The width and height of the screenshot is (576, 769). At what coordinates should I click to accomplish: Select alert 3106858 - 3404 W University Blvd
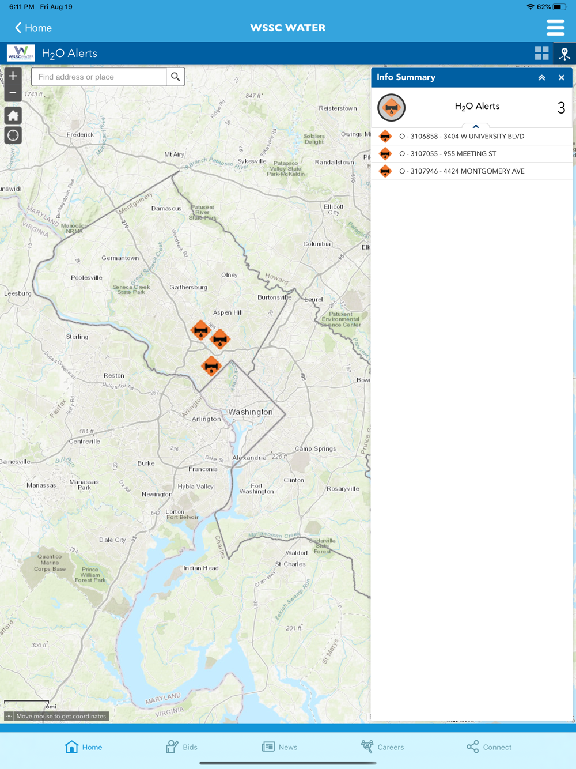pos(472,137)
